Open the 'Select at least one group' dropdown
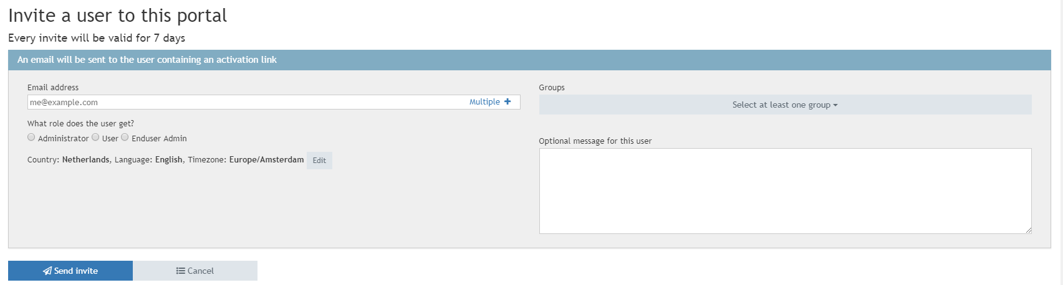 pos(784,105)
